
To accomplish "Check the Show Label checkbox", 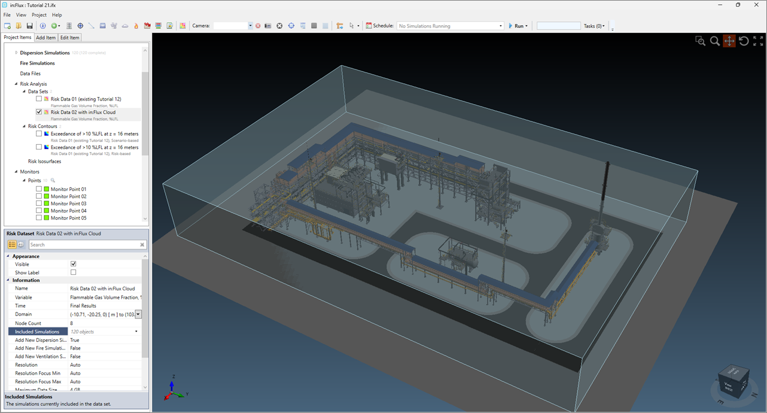I will pyautogui.click(x=74, y=272).
